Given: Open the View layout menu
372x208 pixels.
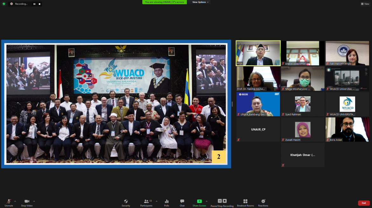Looking at the screenshot, I should 365,4.
